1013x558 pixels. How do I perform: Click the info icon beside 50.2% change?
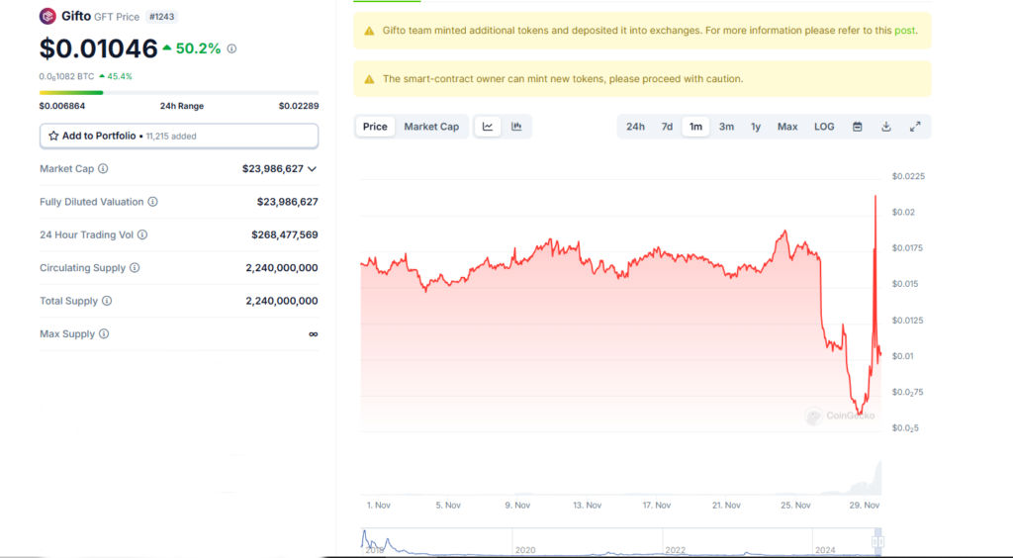(231, 48)
